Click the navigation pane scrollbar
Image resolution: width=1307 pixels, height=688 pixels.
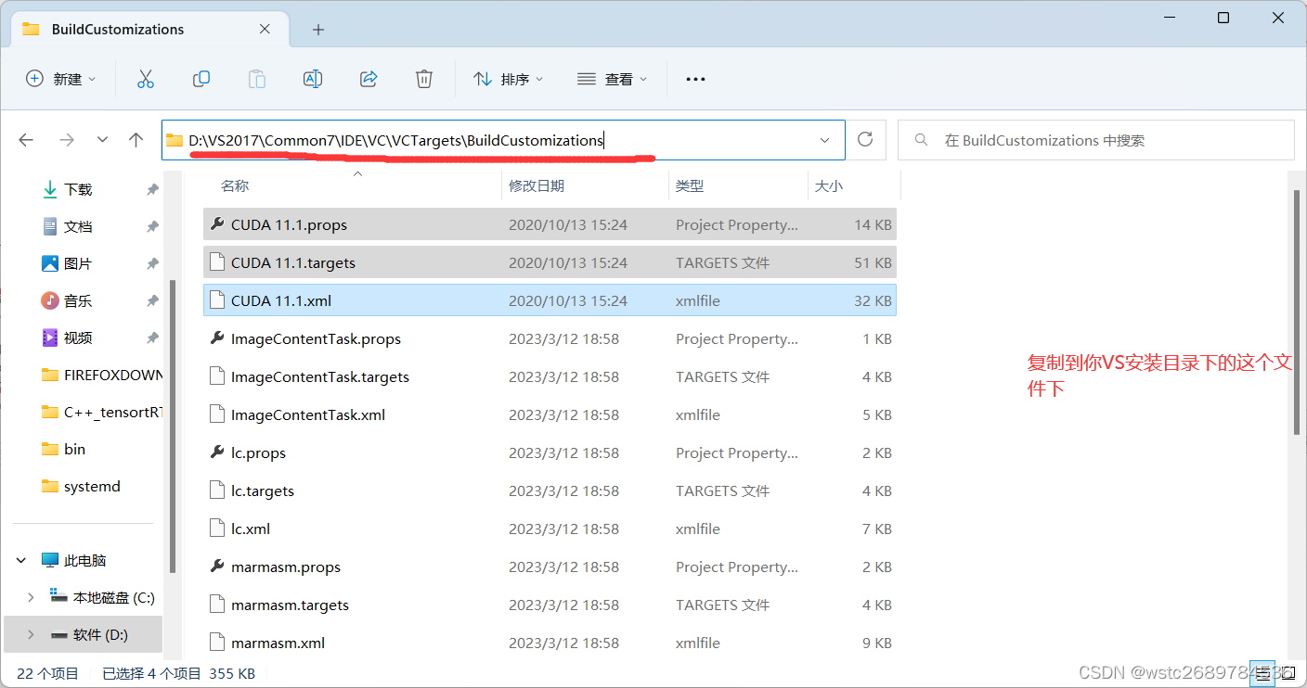[x=173, y=427]
